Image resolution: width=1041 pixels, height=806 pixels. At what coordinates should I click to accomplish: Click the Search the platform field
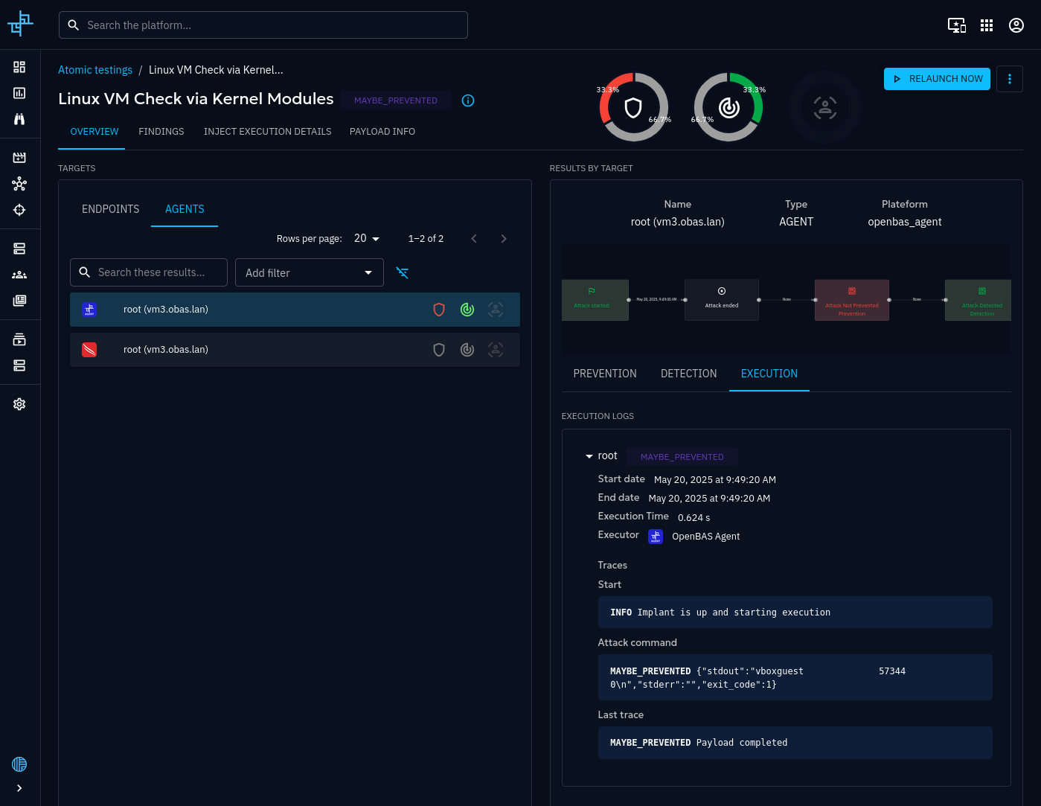263,25
